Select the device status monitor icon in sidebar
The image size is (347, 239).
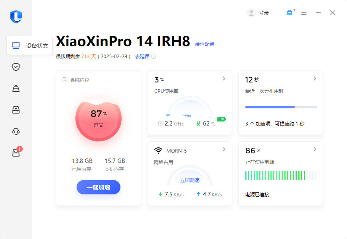[16, 45]
